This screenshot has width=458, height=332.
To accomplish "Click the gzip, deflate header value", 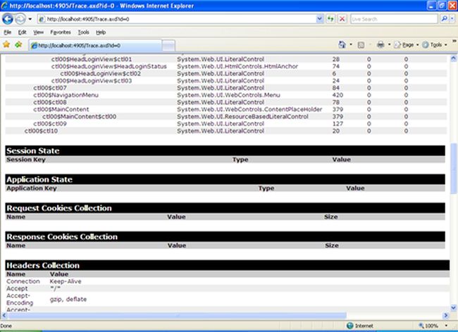I will 68,300.
